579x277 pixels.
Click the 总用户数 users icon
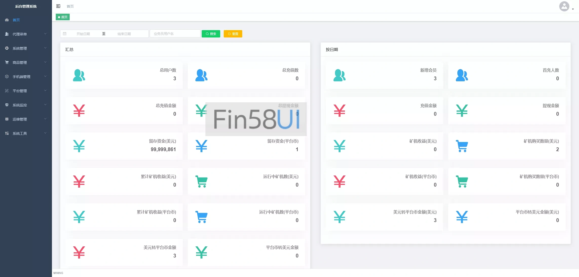pyautogui.click(x=79, y=75)
